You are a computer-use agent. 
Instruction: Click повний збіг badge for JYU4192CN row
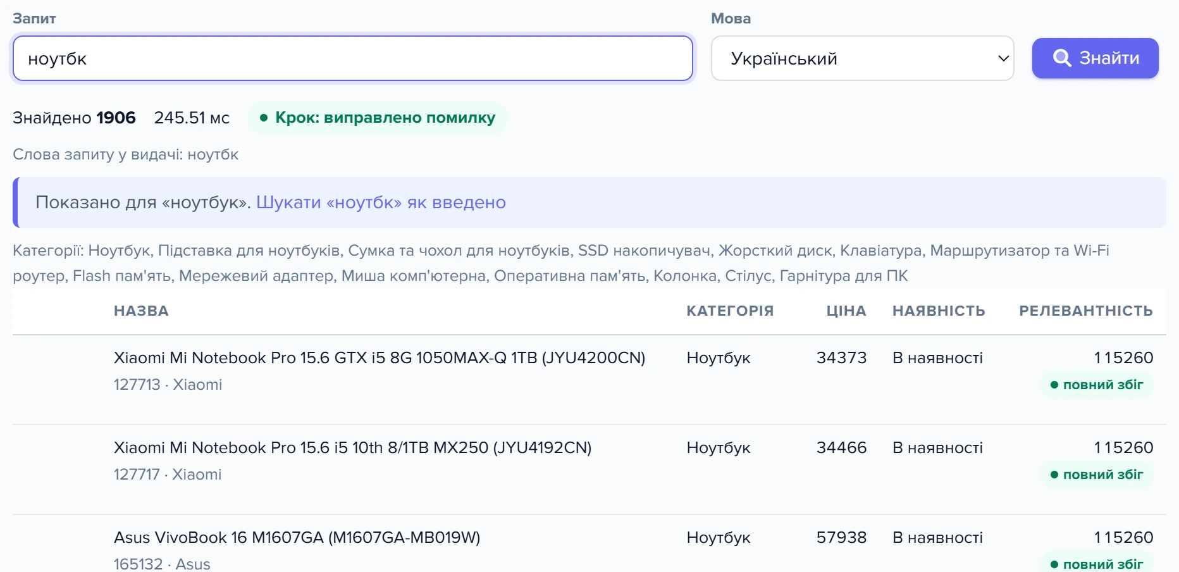(x=1097, y=475)
